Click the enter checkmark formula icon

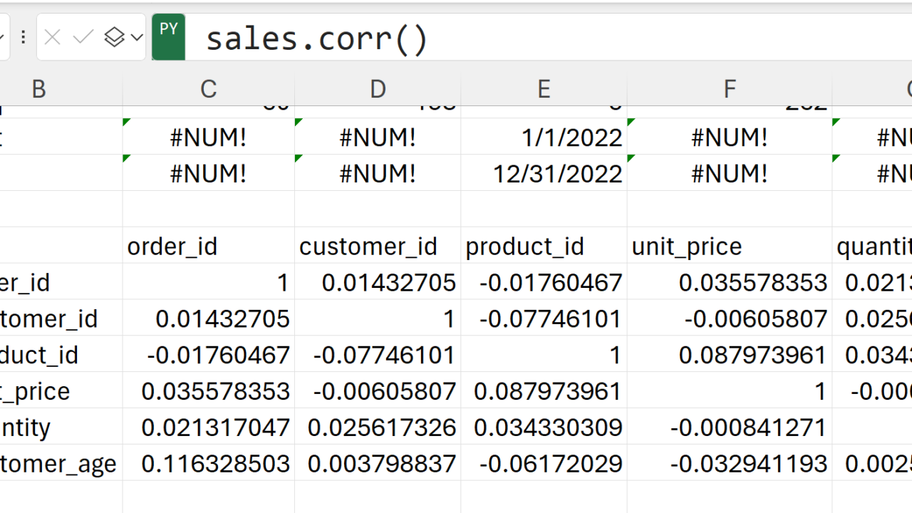[x=83, y=37]
